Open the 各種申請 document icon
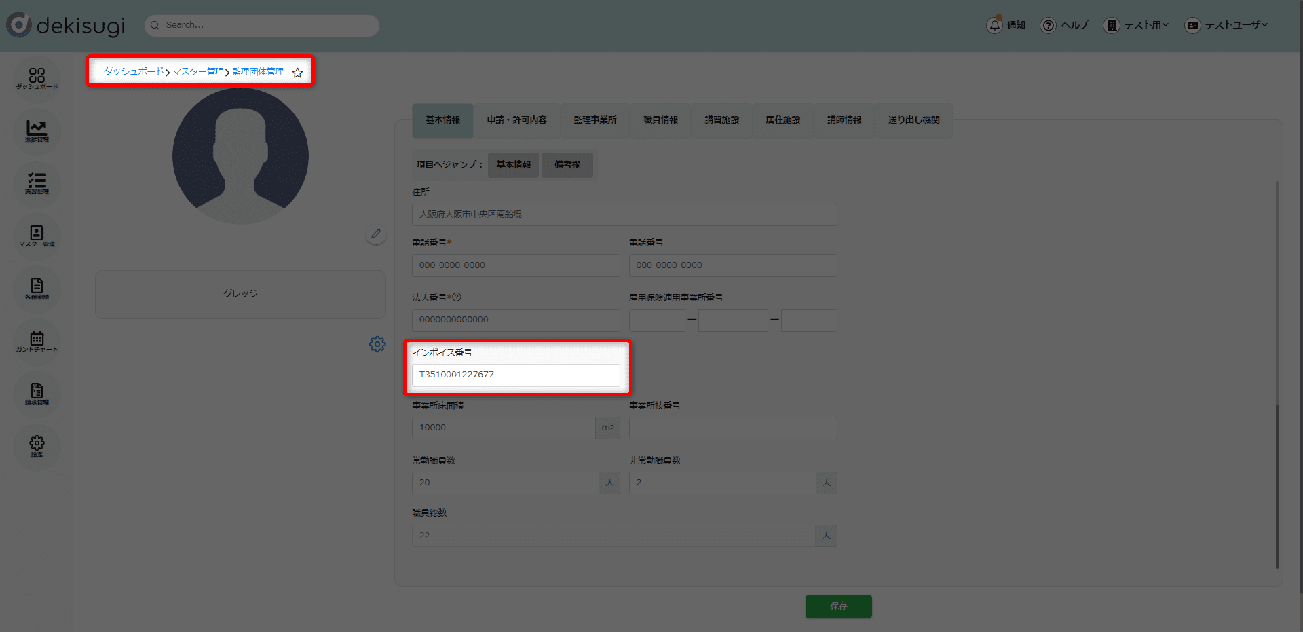The width and height of the screenshot is (1303, 632). (x=37, y=289)
